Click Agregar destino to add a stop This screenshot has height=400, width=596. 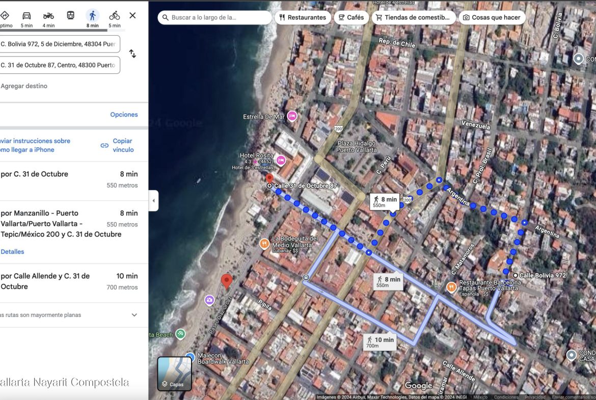click(24, 86)
